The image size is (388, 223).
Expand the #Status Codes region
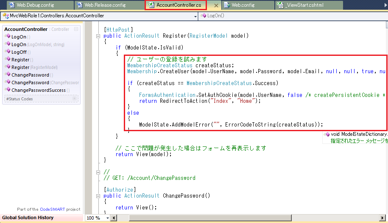pos(75,99)
